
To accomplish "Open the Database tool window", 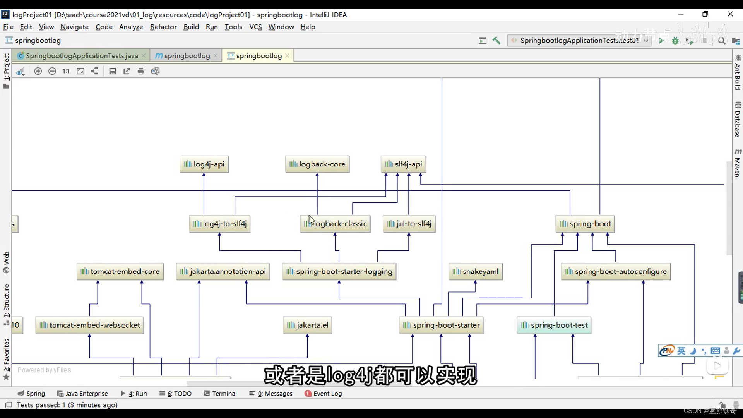I will [x=738, y=120].
